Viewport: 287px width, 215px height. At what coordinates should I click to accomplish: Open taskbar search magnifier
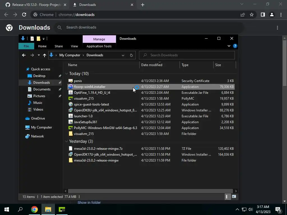click(20, 209)
